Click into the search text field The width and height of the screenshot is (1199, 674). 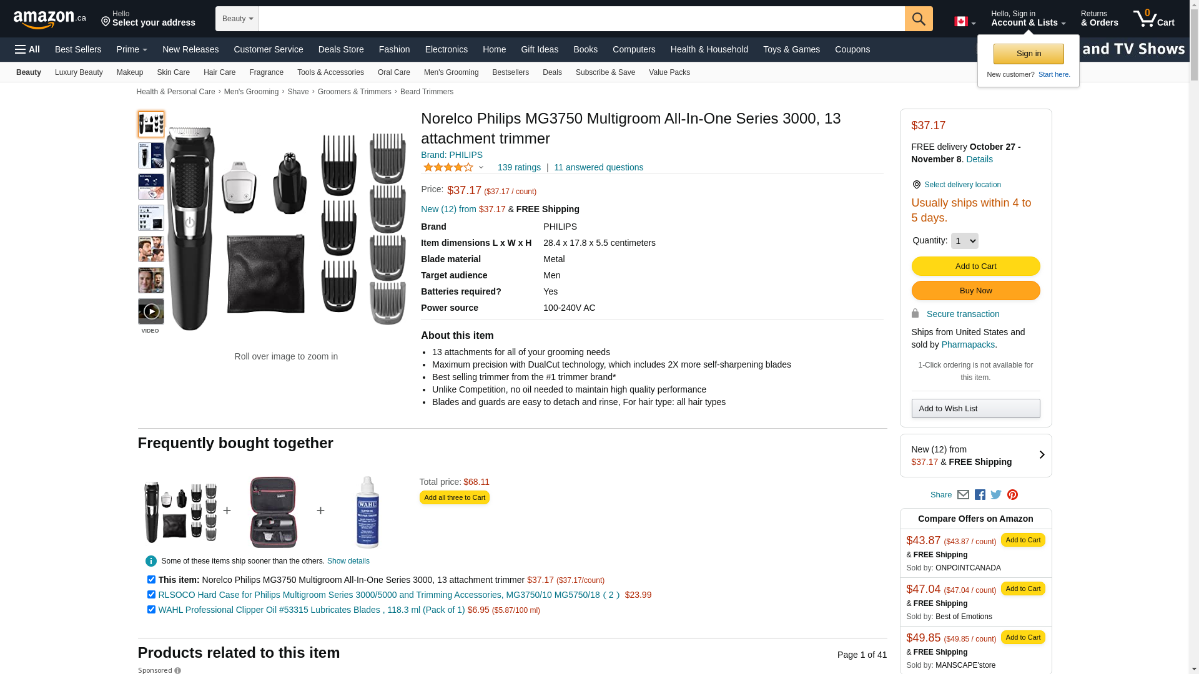click(581, 19)
